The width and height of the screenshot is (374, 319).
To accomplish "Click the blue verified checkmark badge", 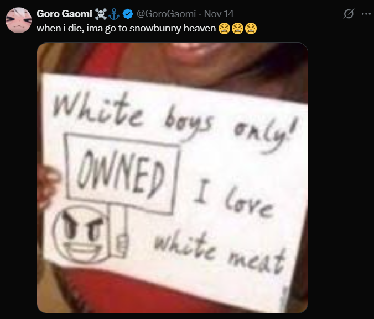I will click(x=128, y=14).
